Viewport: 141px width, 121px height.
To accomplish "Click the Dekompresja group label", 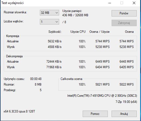I will pos(14,56).
